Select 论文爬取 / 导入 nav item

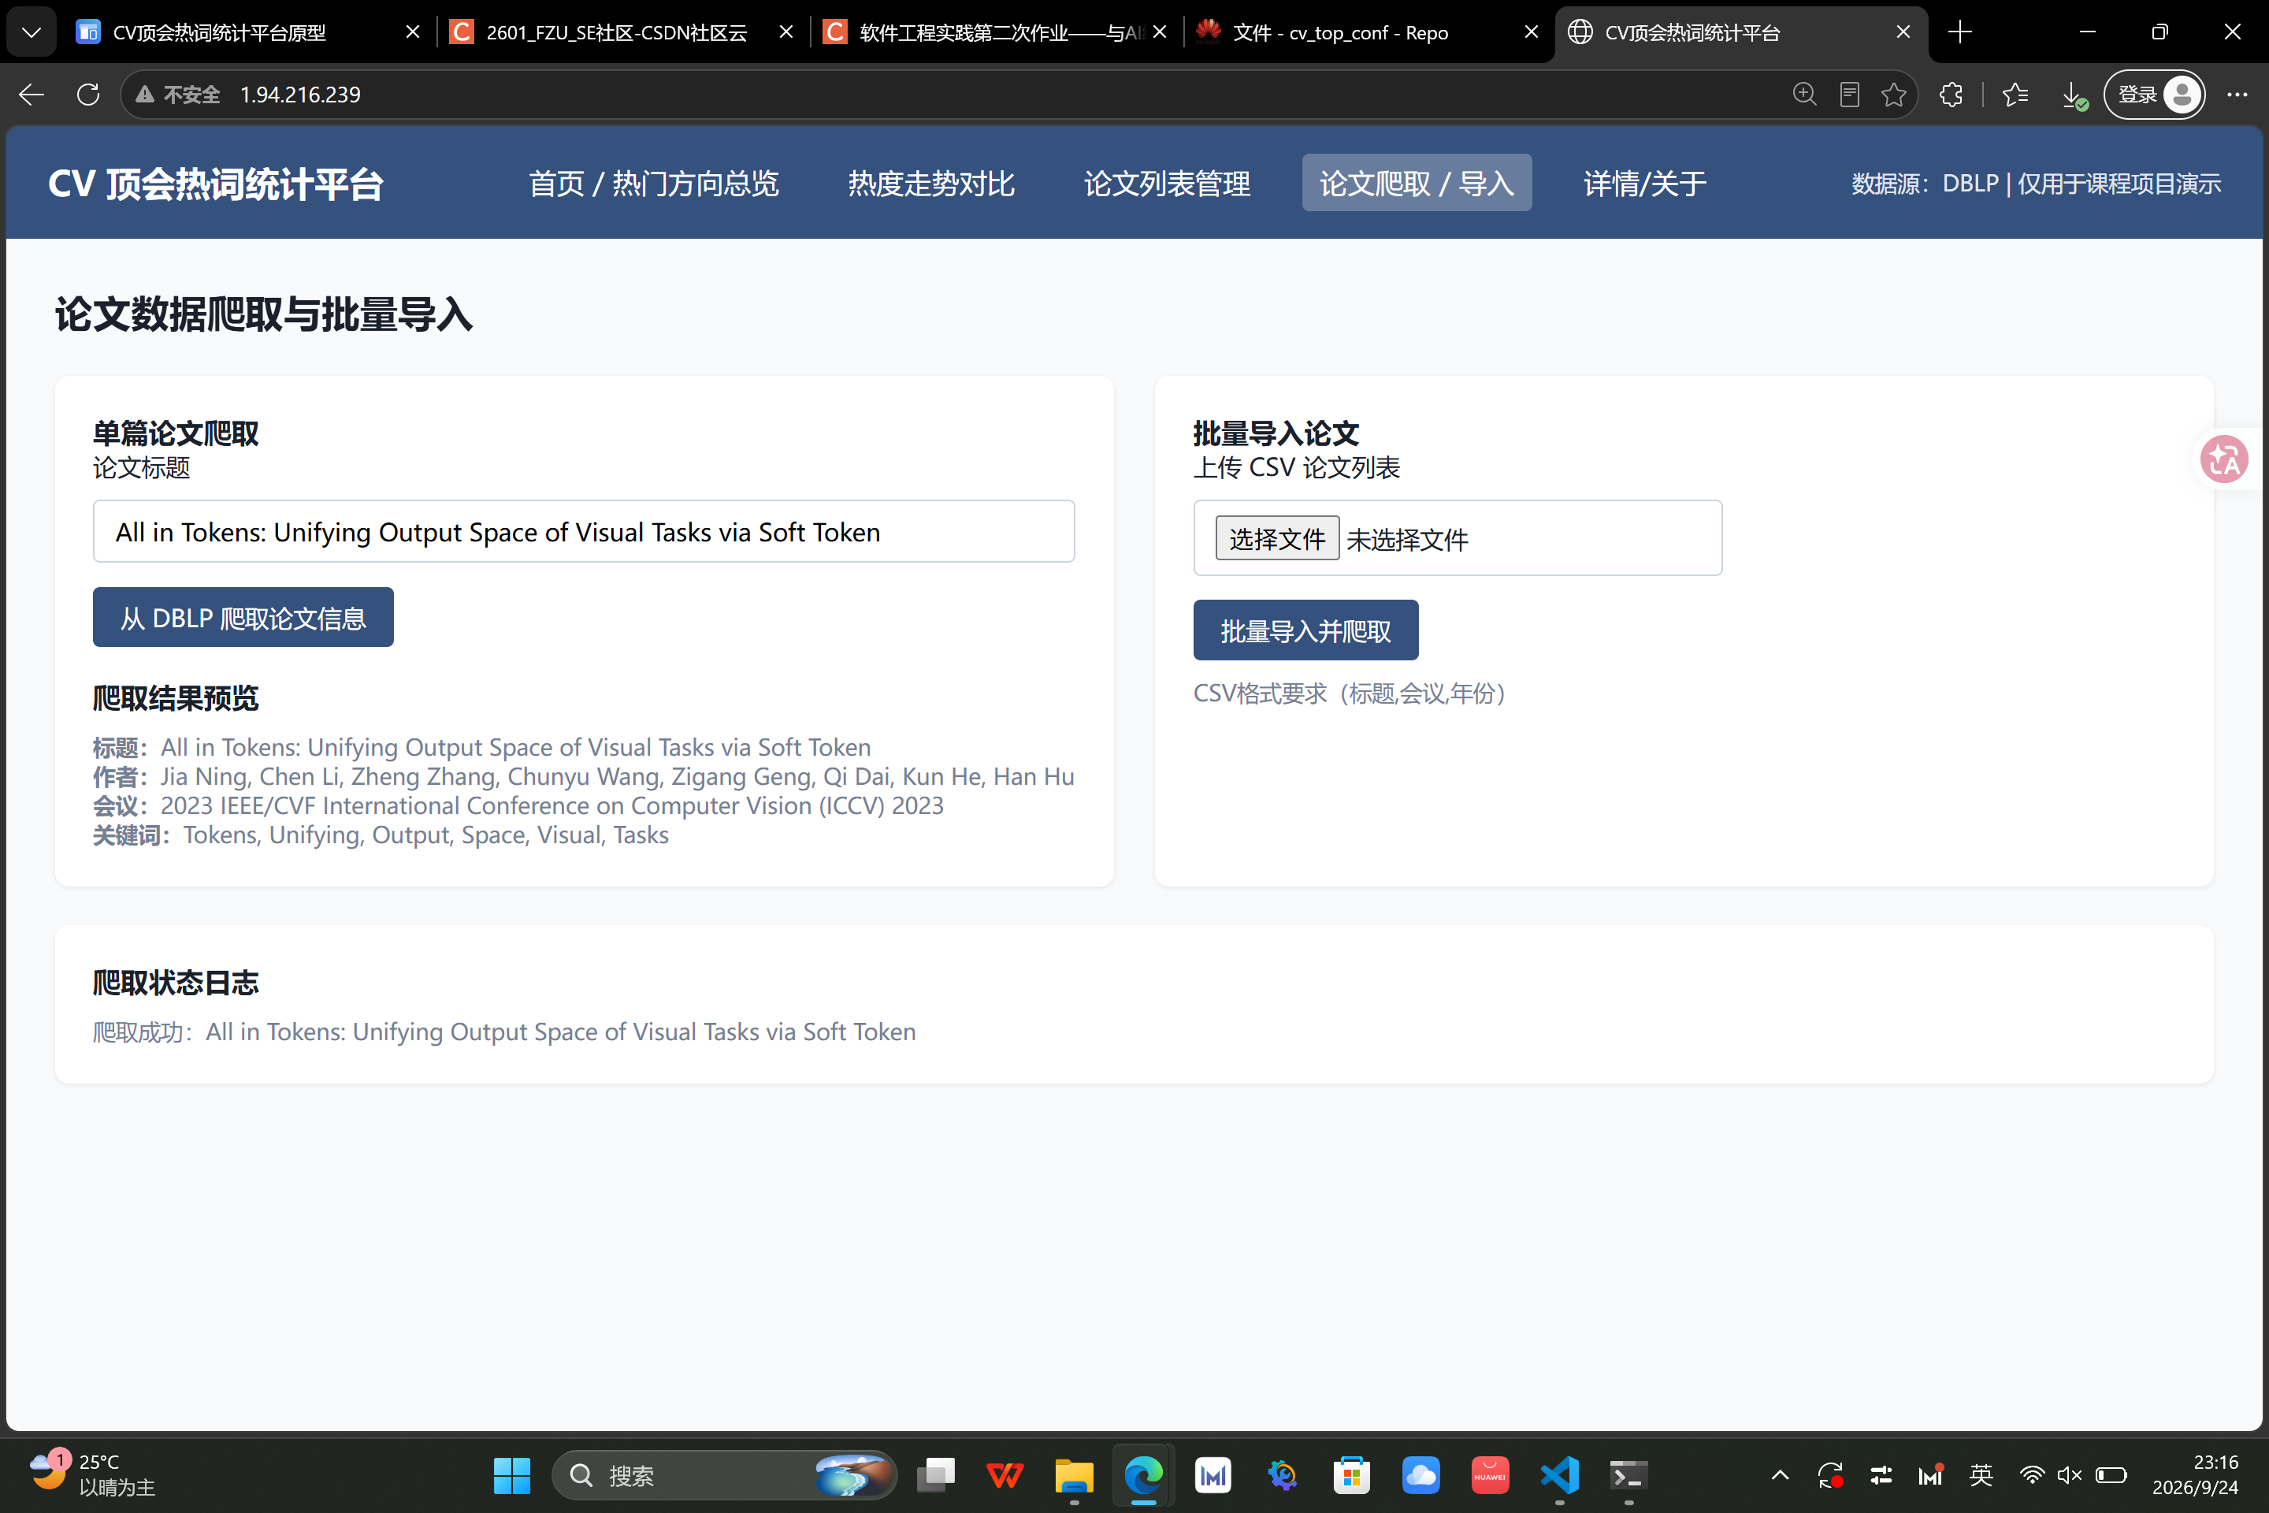point(1417,184)
